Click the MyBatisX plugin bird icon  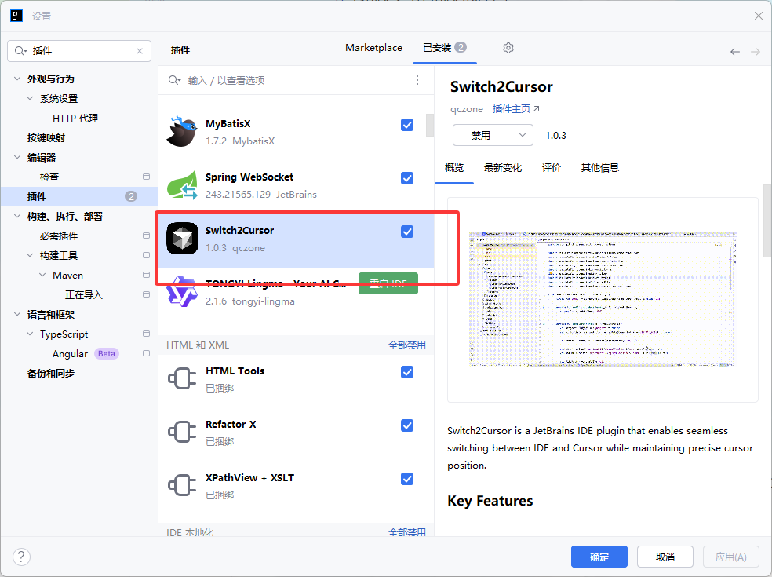[x=182, y=132]
